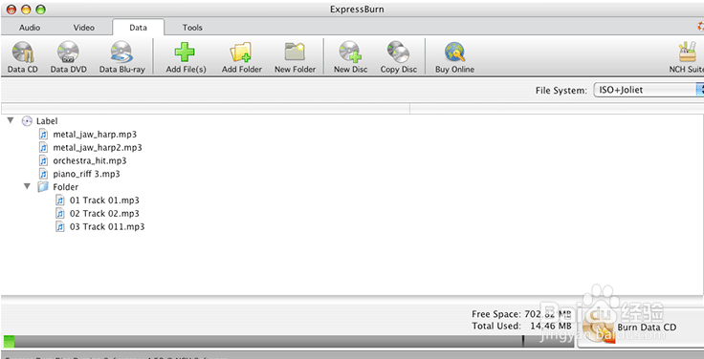Open the NCH Suite toolbox icon

pyautogui.click(x=687, y=53)
